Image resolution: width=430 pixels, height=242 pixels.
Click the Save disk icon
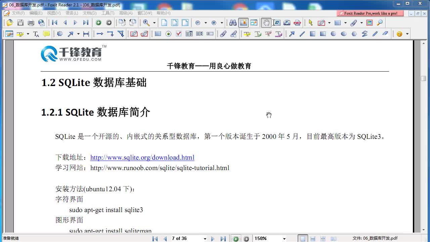click(20, 23)
